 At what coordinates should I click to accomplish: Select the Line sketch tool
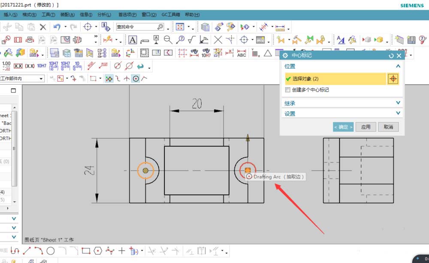coord(27,251)
